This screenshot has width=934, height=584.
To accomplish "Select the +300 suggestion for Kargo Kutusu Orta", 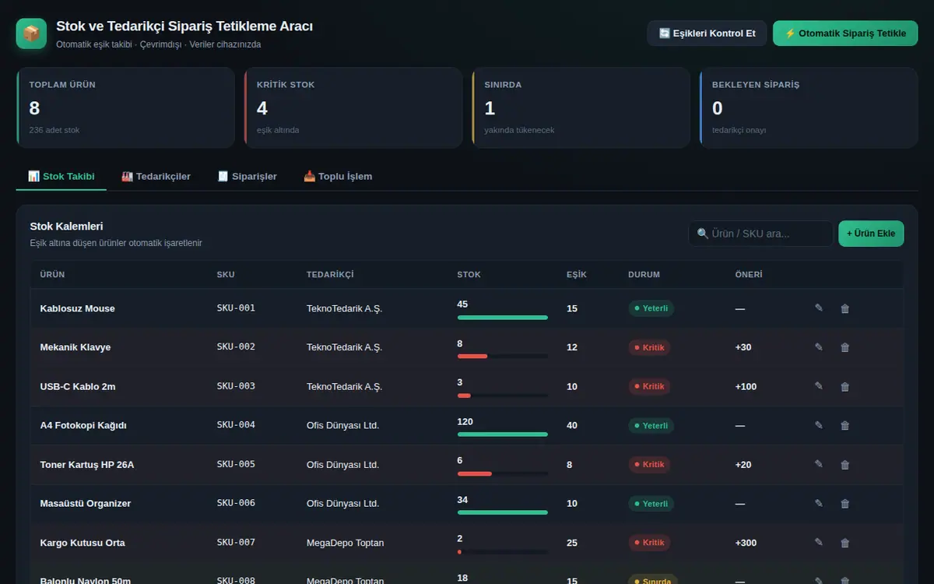I will 746,543.
